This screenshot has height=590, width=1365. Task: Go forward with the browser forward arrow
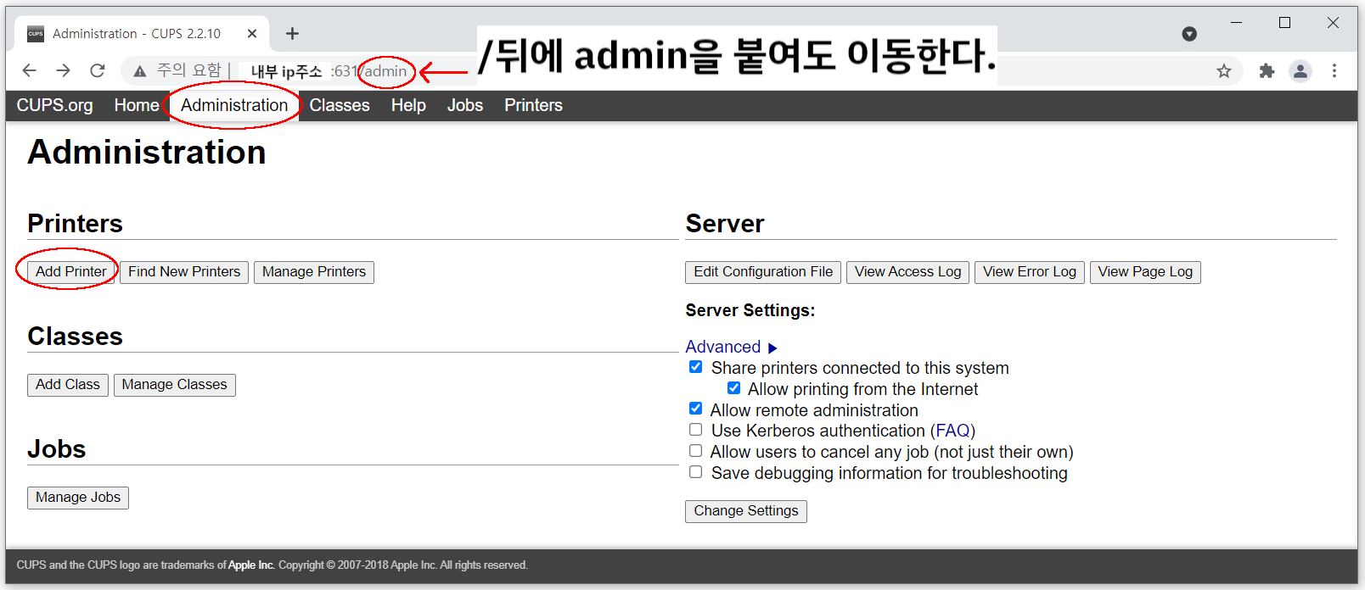tap(64, 70)
